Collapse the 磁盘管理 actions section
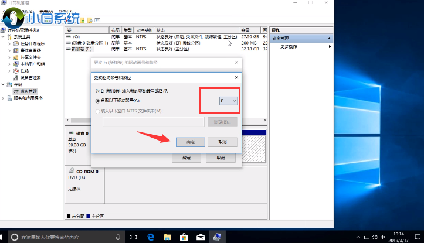 click(329, 38)
